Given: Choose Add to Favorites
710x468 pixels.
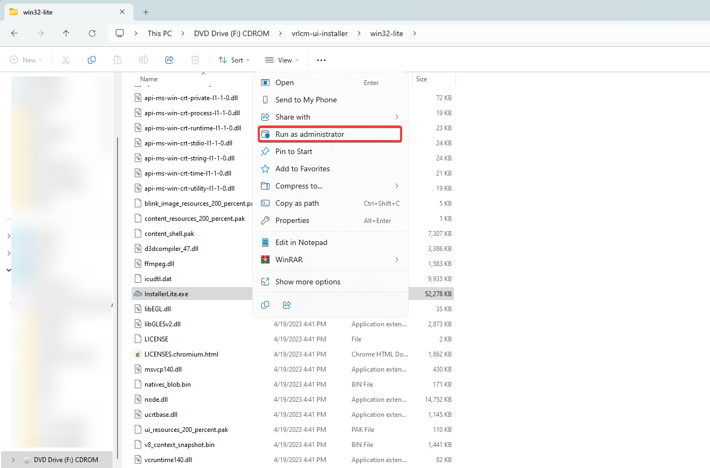Looking at the screenshot, I should click(x=330, y=169).
